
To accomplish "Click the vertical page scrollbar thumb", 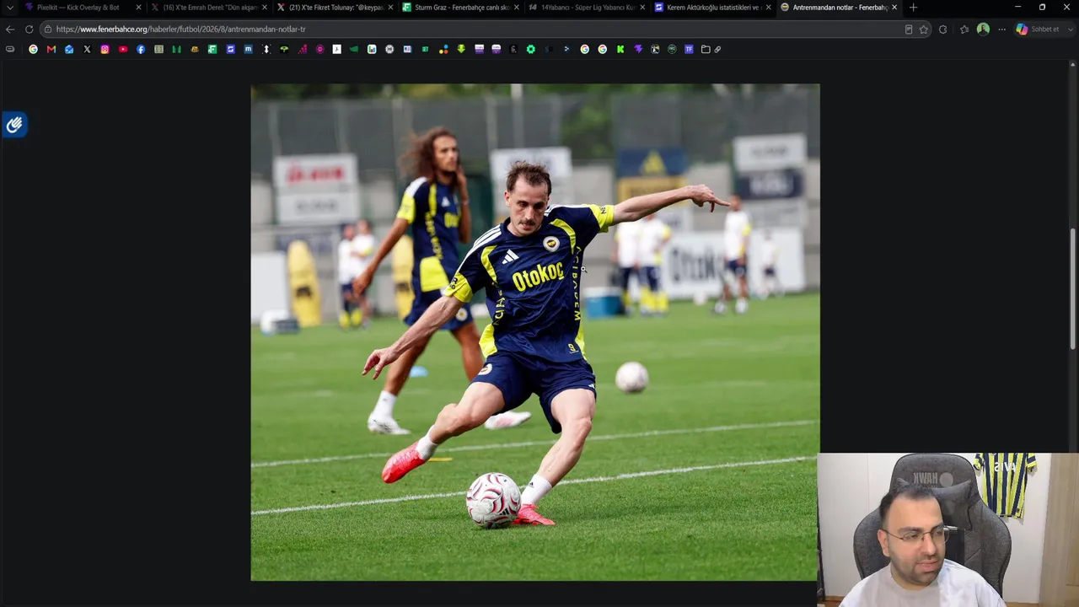I will [1073, 289].
